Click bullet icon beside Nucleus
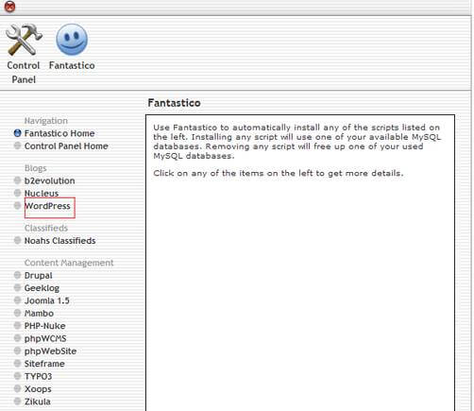Screen dimensions: 474x411 (18, 193)
